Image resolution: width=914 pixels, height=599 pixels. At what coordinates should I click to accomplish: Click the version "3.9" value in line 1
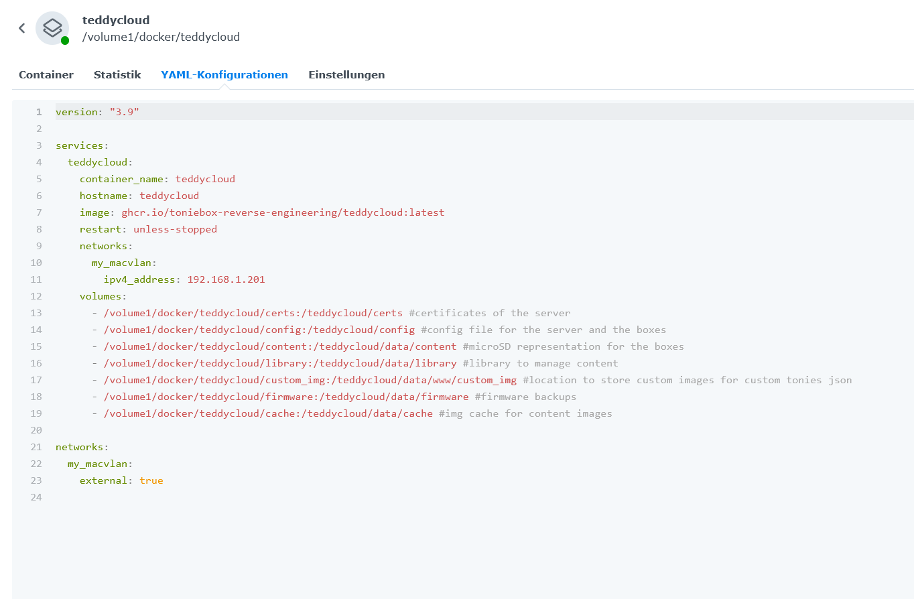[125, 112]
